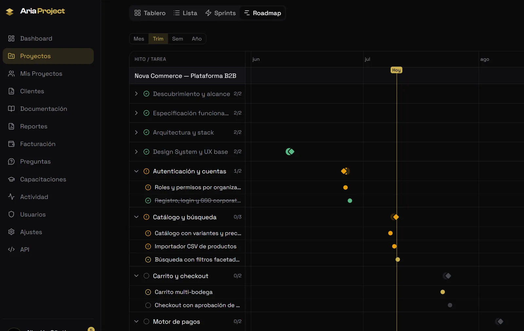Go to Mis Proyectos
The height and width of the screenshot is (331, 524).
(48, 74)
